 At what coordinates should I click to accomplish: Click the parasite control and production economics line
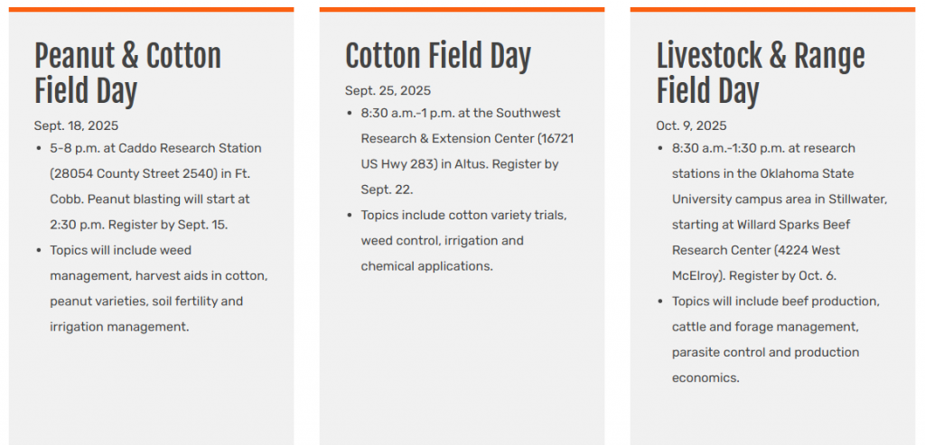pos(765,352)
